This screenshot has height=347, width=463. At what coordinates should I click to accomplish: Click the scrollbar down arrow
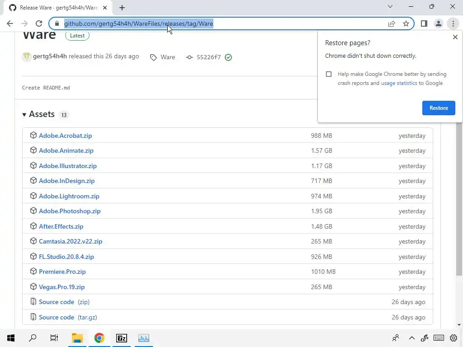click(459, 325)
